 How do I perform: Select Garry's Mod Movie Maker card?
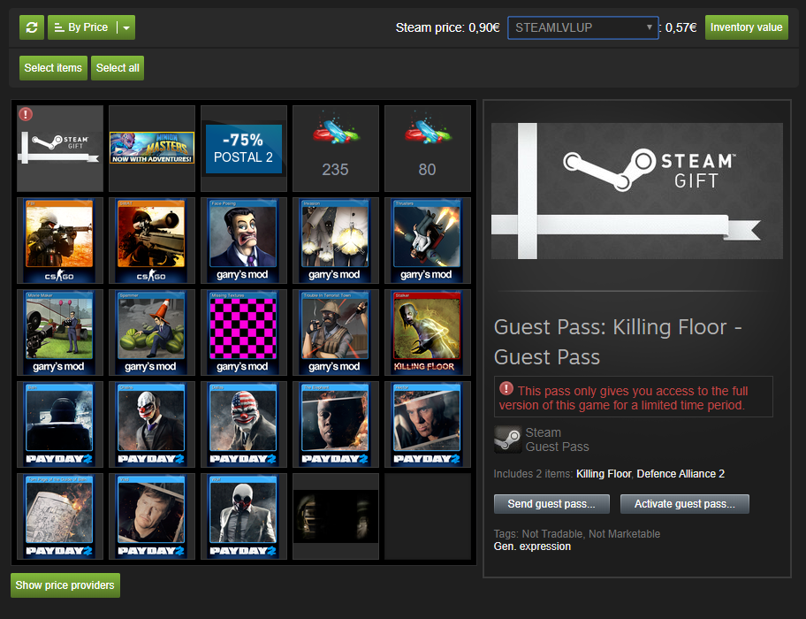[60, 332]
